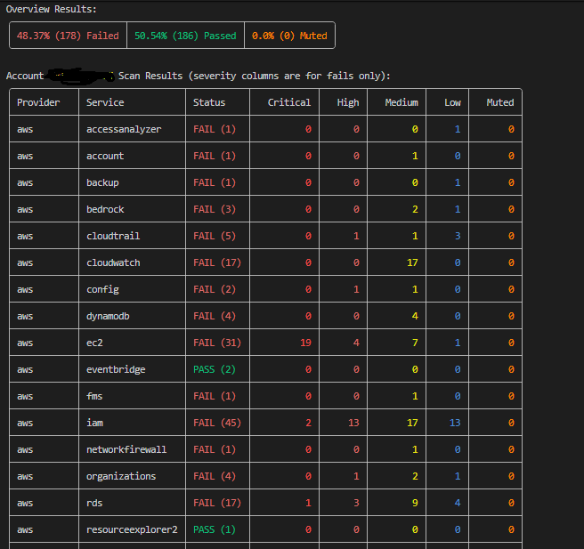
Task: Click Medium count '1' in networkfirewall row
Action: tap(415, 449)
